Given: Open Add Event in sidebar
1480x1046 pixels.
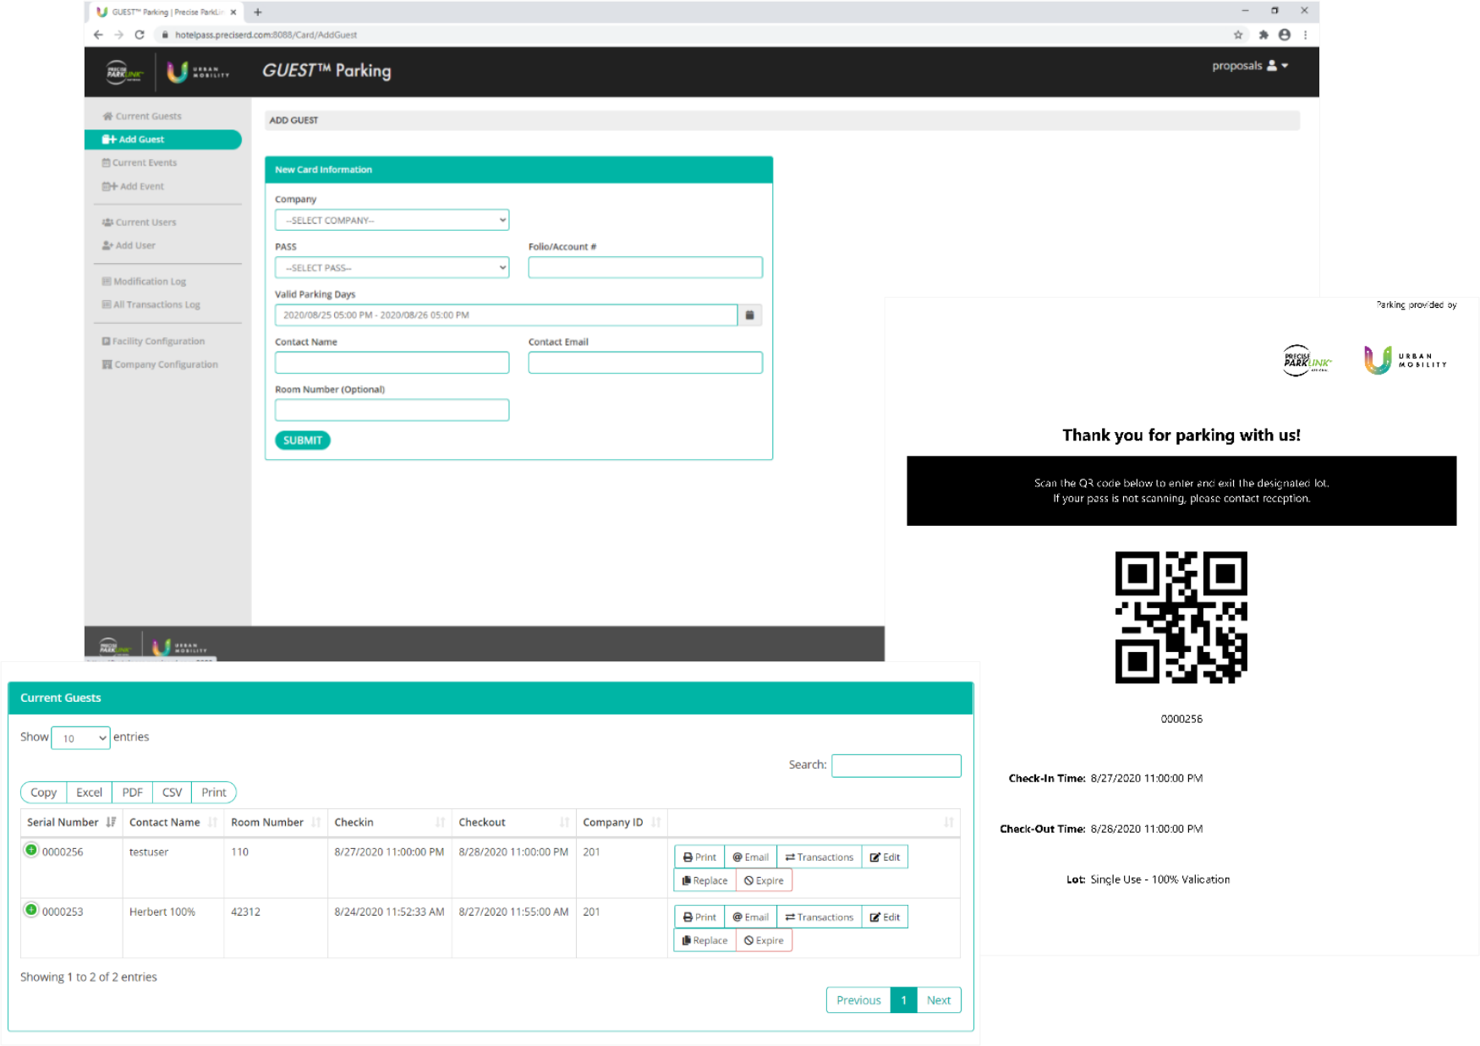Looking at the screenshot, I should (x=133, y=186).
